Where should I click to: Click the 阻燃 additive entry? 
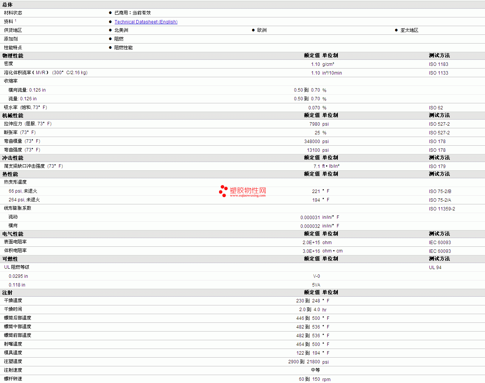[x=119, y=39]
